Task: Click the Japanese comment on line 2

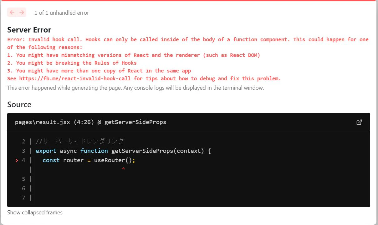Action: pyautogui.click(x=80, y=141)
